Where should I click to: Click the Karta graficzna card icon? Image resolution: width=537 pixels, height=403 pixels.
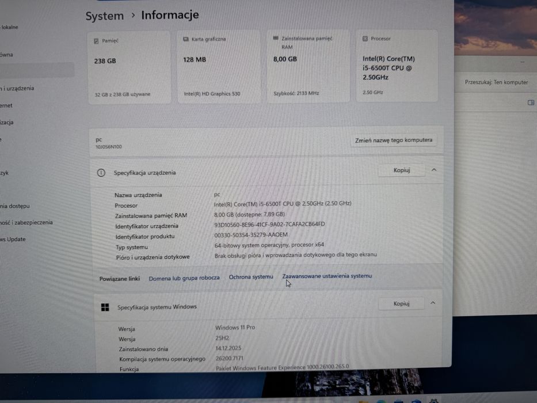[x=186, y=39]
